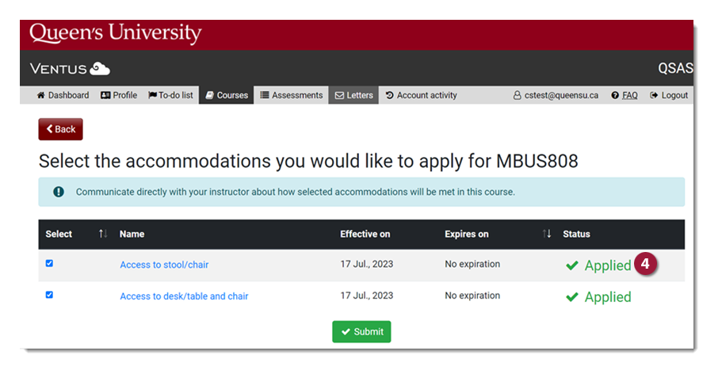722x378 pixels.
Task: Click the green checkmark beside the second Applied status
Action: (572, 297)
